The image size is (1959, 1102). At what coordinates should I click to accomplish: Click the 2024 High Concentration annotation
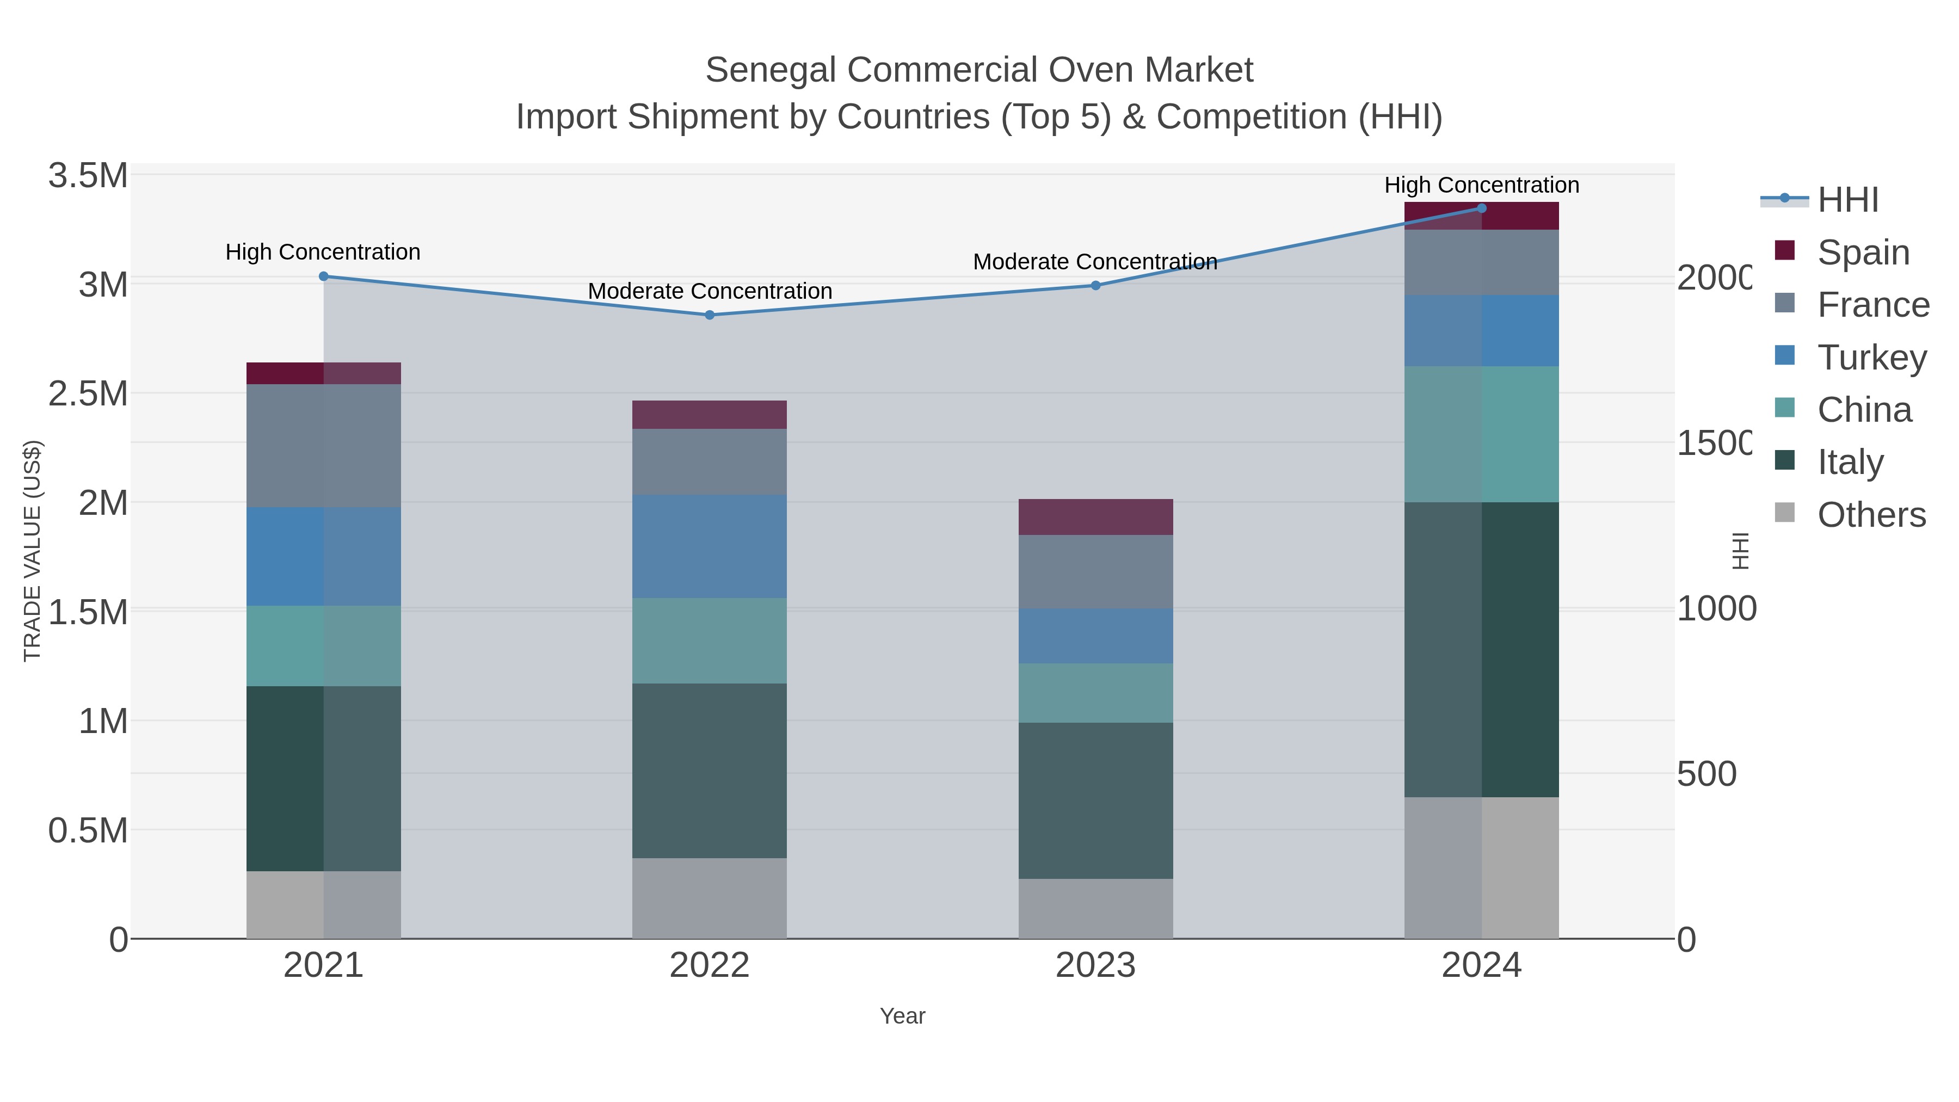[1481, 185]
